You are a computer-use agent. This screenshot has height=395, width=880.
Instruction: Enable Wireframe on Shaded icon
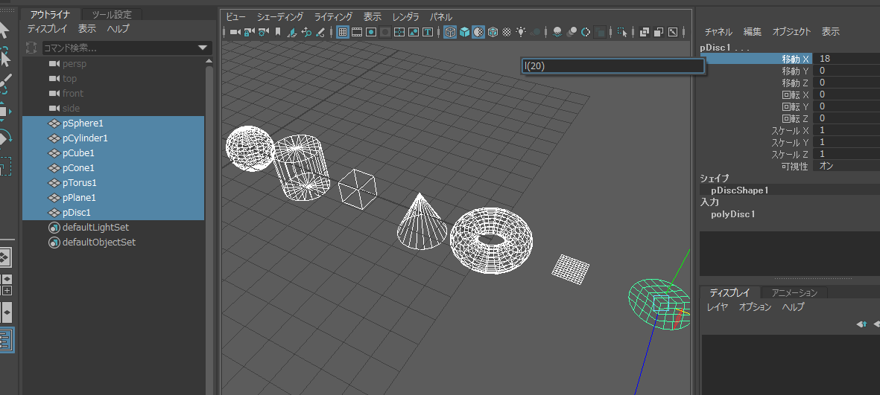[493, 32]
